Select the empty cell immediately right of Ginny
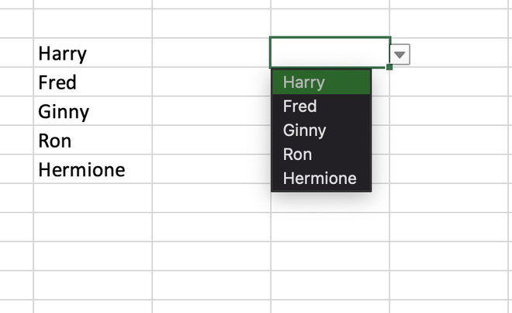This screenshot has width=512, height=313. 211,111
